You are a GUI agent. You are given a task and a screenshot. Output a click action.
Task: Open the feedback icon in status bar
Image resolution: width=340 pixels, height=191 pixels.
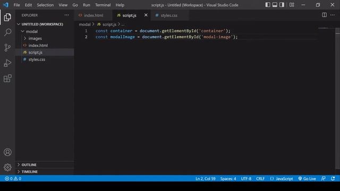tap(323, 179)
